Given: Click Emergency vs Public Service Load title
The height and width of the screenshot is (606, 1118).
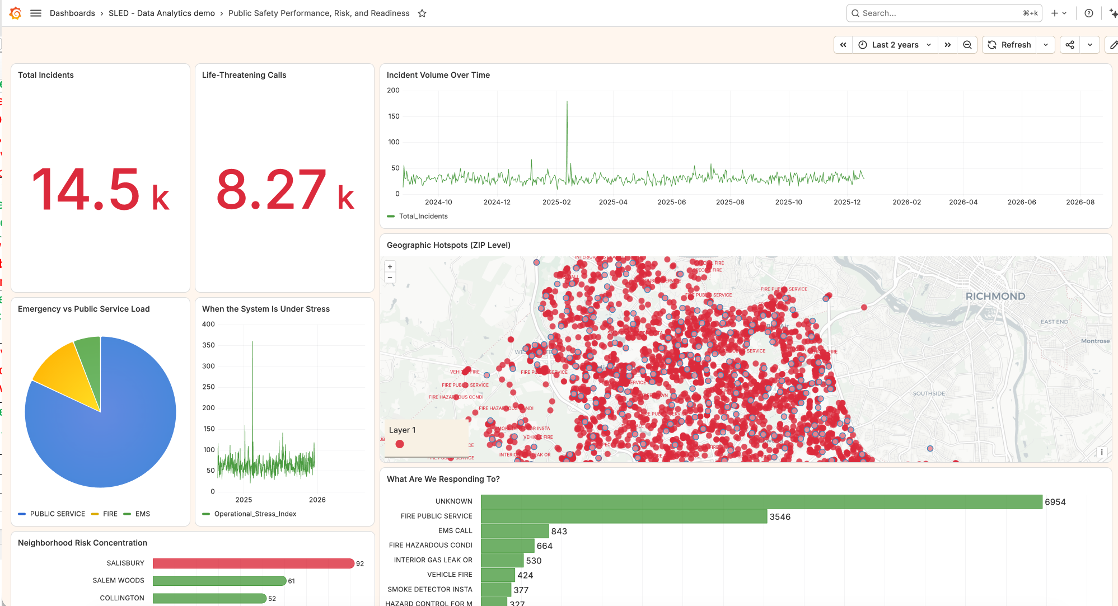Looking at the screenshot, I should point(84,309).
